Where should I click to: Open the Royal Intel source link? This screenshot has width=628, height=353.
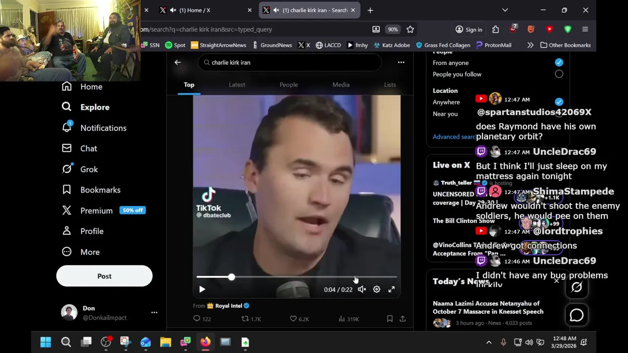(x=229, y=306)
